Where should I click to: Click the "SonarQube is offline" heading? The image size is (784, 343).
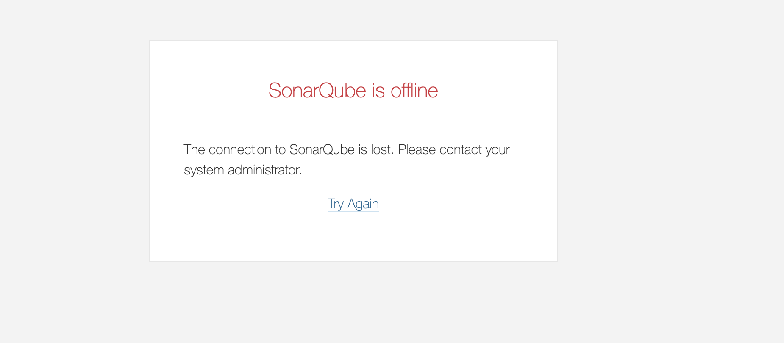click(x=353, y=90)
